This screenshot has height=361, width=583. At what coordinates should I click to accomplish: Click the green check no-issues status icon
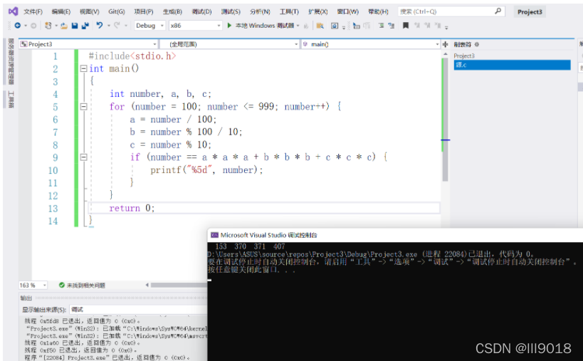62,285
